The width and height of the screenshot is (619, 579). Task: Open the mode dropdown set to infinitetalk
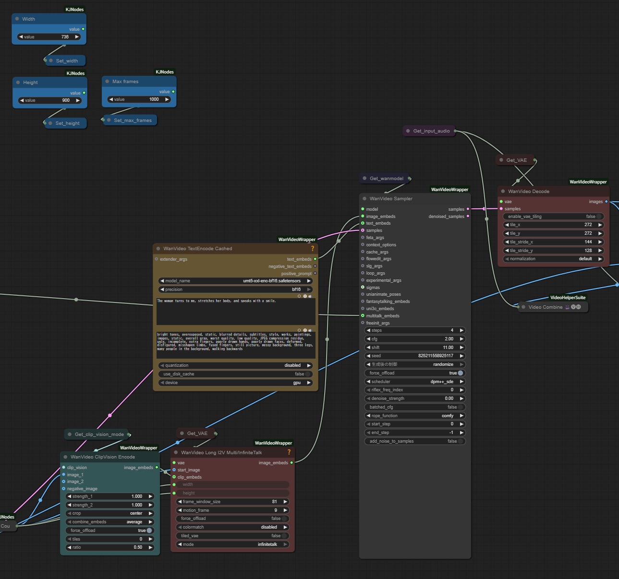click(x=232, y=544)
